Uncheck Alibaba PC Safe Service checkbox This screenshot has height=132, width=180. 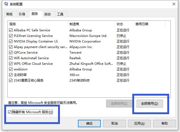point(11,30)
